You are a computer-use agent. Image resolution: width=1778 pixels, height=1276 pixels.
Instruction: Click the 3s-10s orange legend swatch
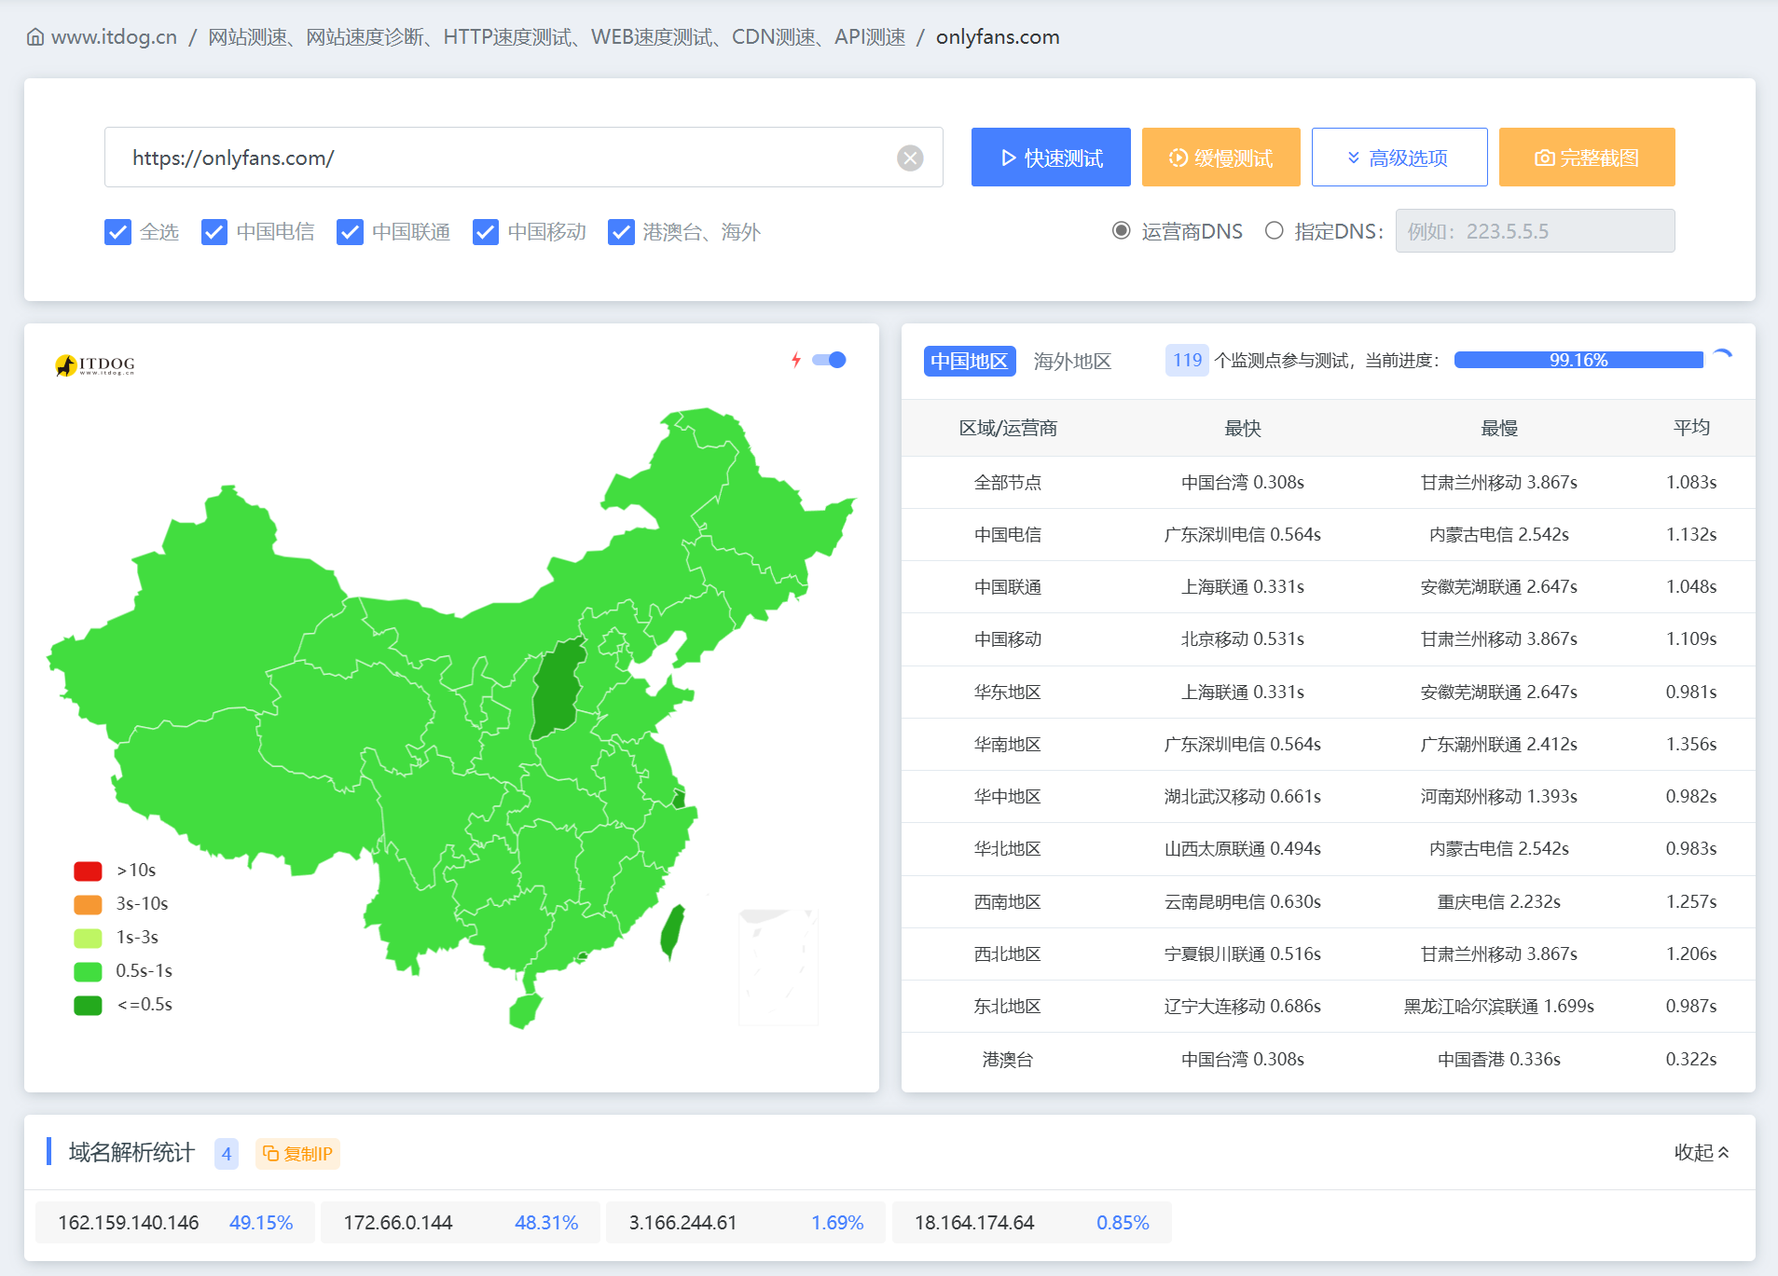(88, 904)
